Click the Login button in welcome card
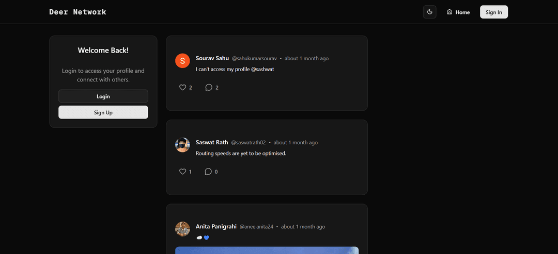Screen dimensions: 558x254 point(103,96)
